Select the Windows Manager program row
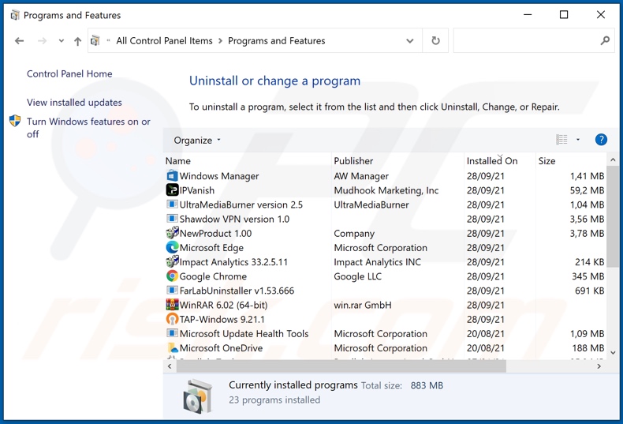Image resolution: width=623 pixels, height=424 pixels. pyautogui.click(x=385, y=176)
